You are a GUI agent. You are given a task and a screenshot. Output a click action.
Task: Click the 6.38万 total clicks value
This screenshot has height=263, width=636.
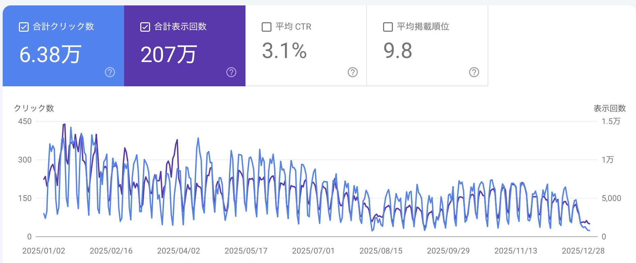(50, 55)
